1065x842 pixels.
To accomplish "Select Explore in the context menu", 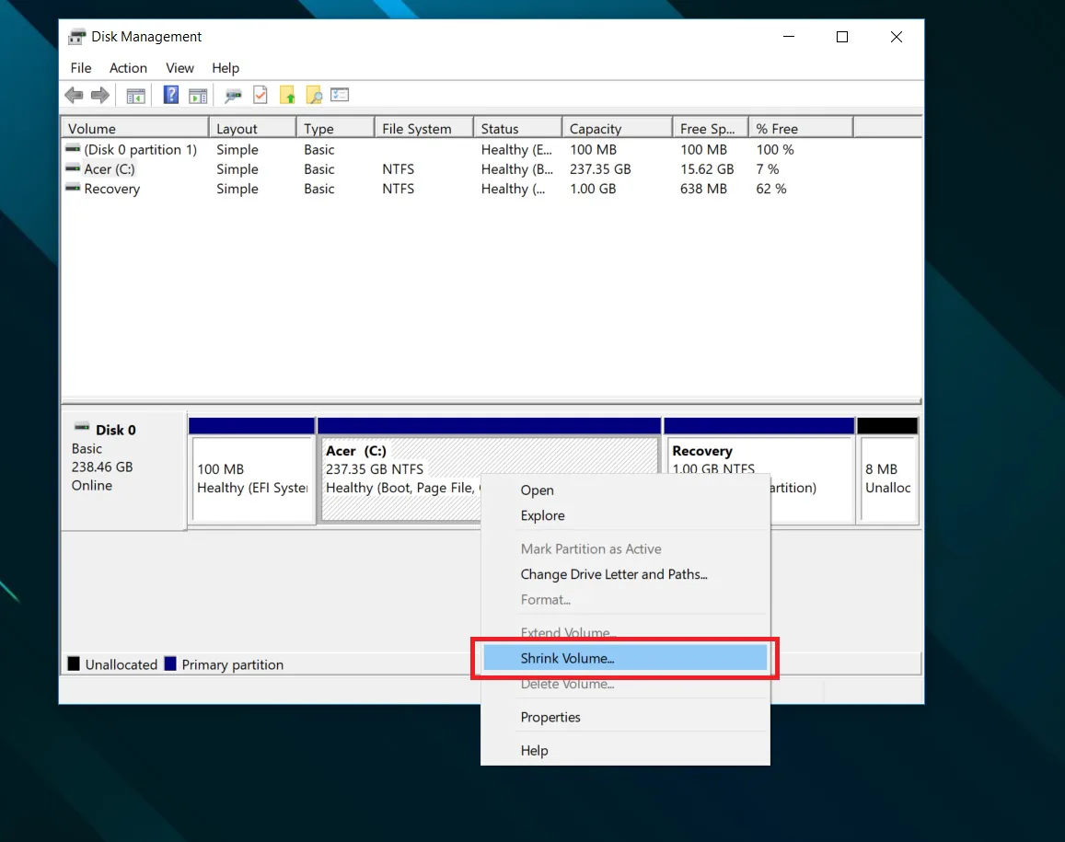I will [x=625, y=515].
